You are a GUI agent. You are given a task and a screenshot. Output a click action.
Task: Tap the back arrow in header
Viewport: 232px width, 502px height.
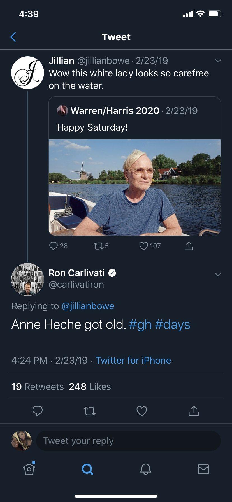(x=13, y=37)
